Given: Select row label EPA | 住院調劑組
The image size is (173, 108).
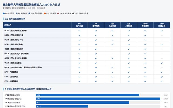Looking at the screenshot, I should (x=11, y=77).
